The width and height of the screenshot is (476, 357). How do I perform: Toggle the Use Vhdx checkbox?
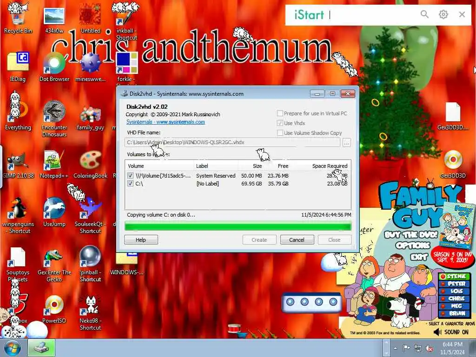pyautogui.click(x=280, y=123)
